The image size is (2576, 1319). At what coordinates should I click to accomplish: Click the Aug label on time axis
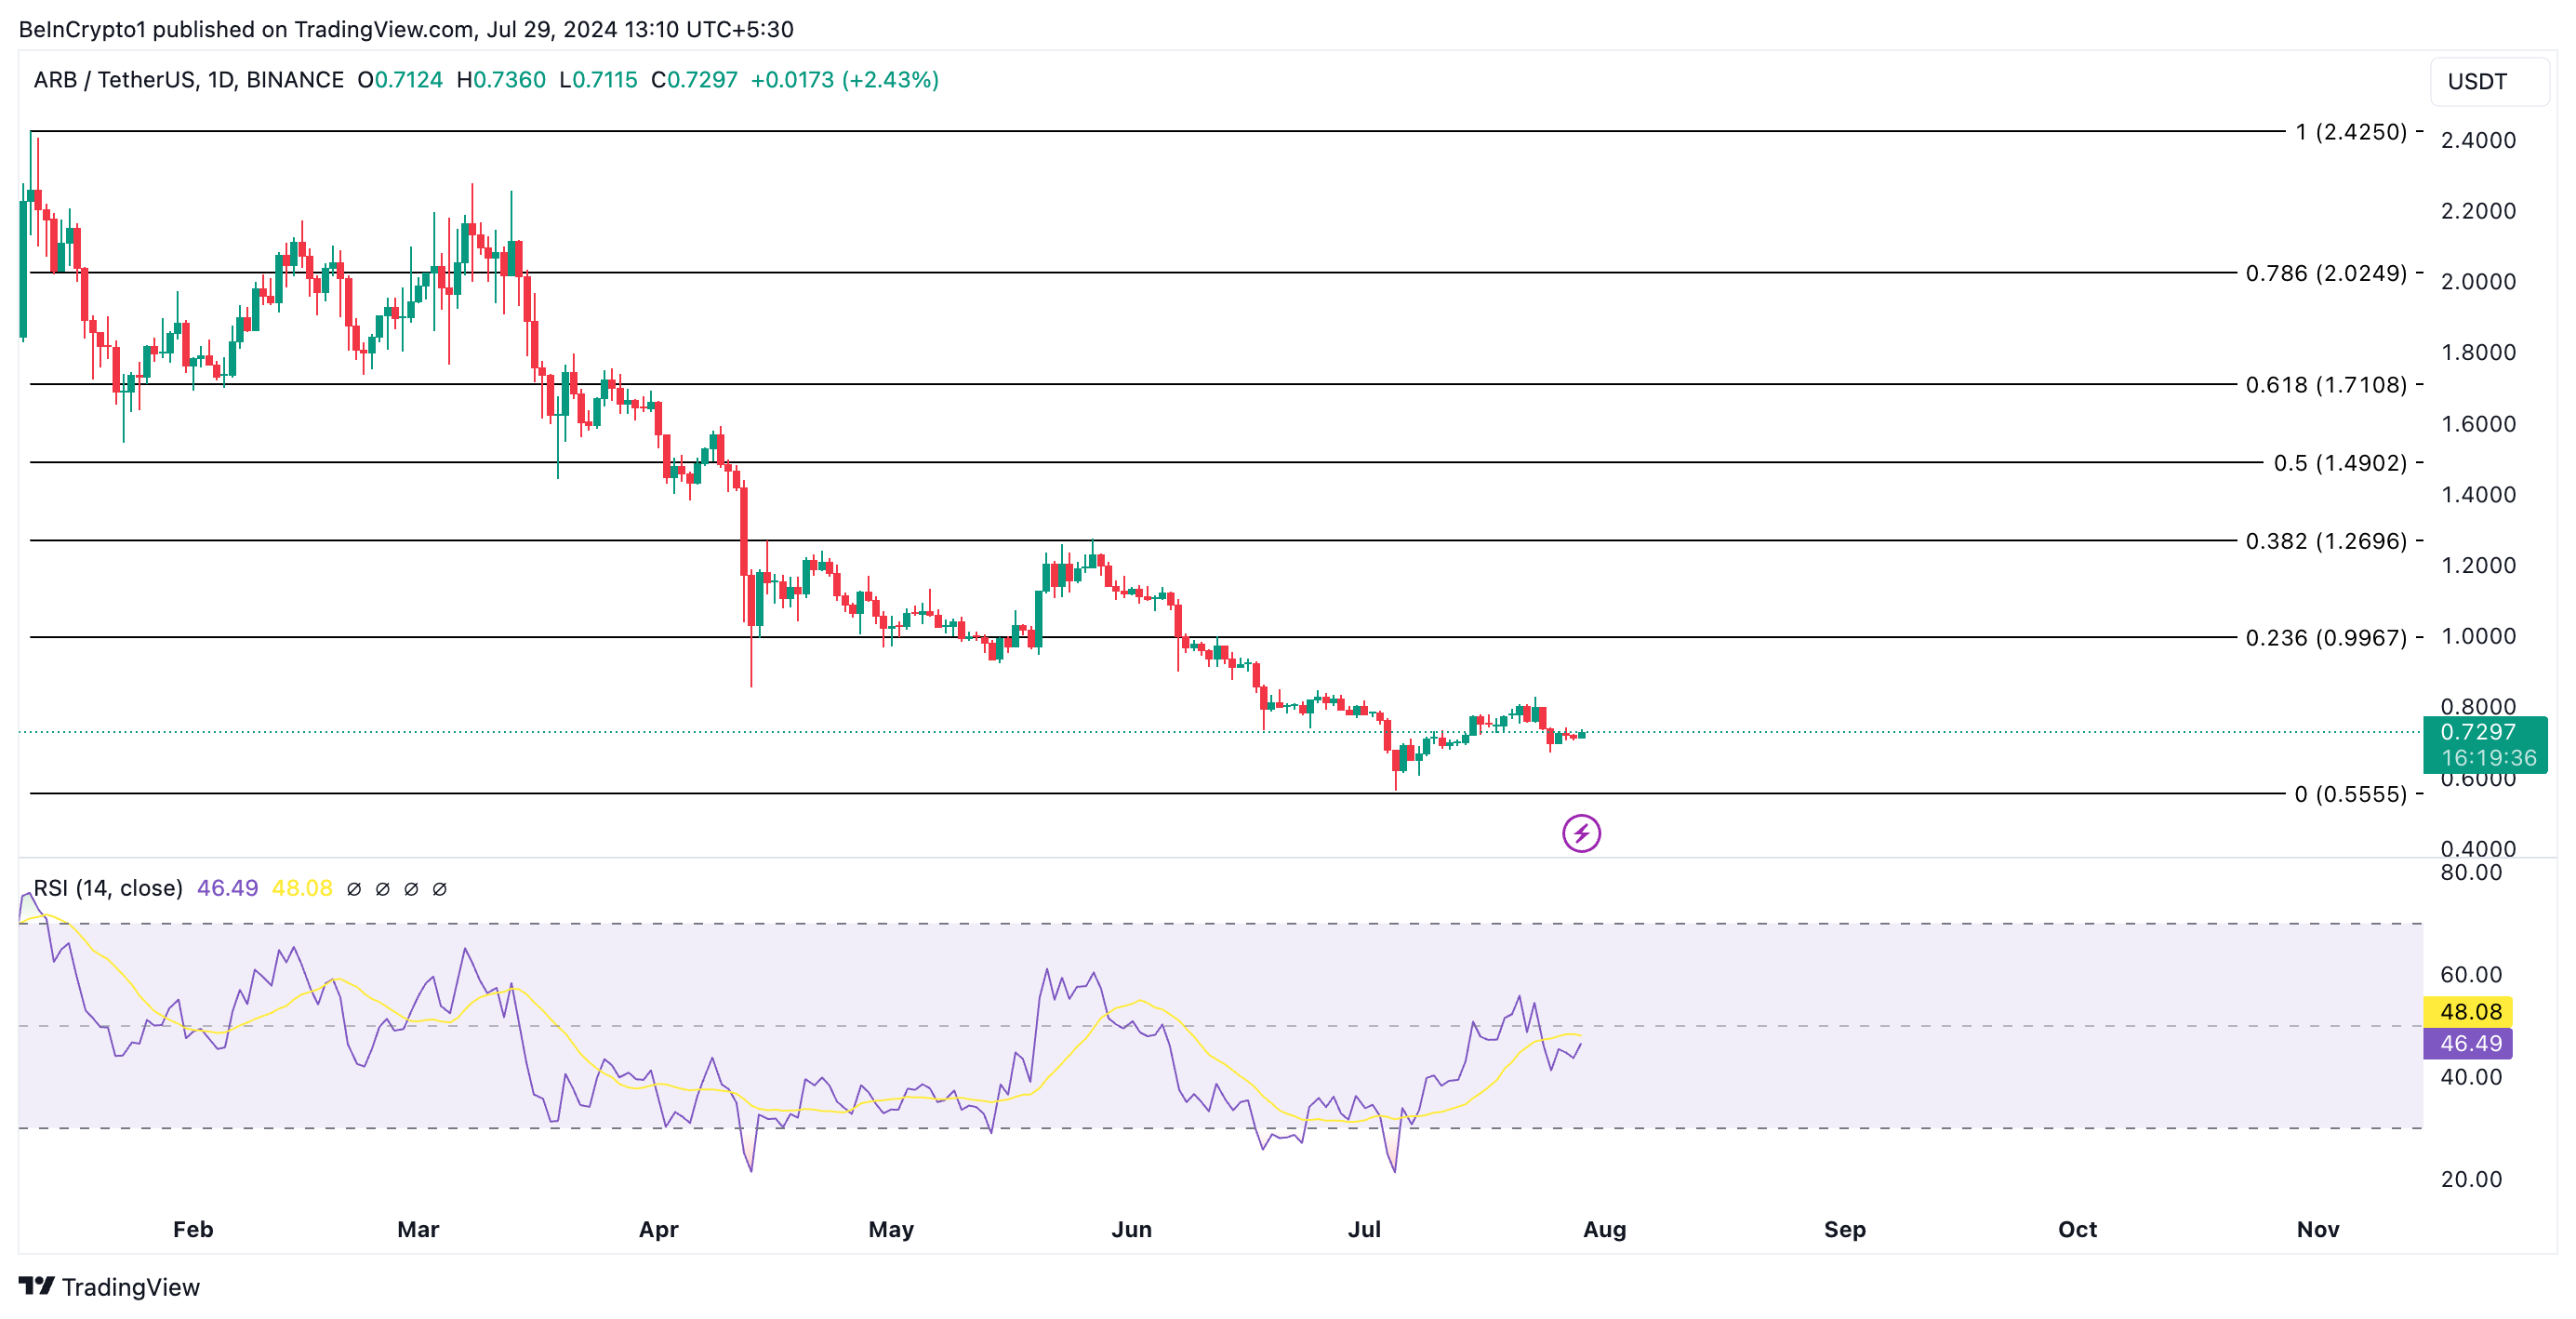coord(1604,1229)
